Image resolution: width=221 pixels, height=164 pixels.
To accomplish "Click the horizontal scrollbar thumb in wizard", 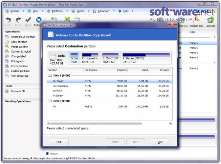I will click(96, 123).
